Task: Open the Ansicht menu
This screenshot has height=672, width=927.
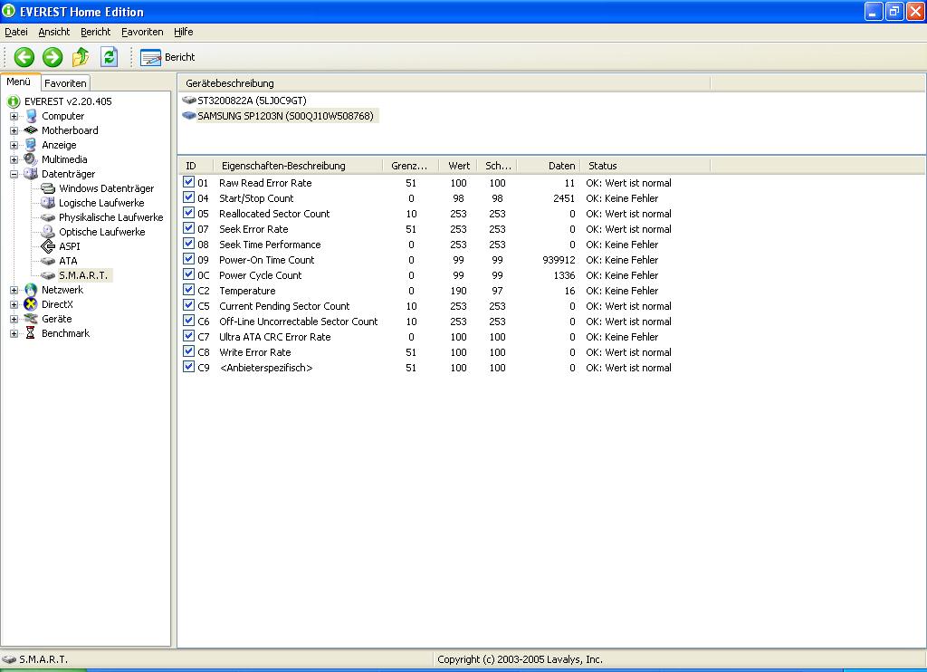Action: click(x=53, y=32)
